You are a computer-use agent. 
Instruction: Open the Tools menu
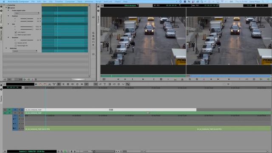[80, 2]
